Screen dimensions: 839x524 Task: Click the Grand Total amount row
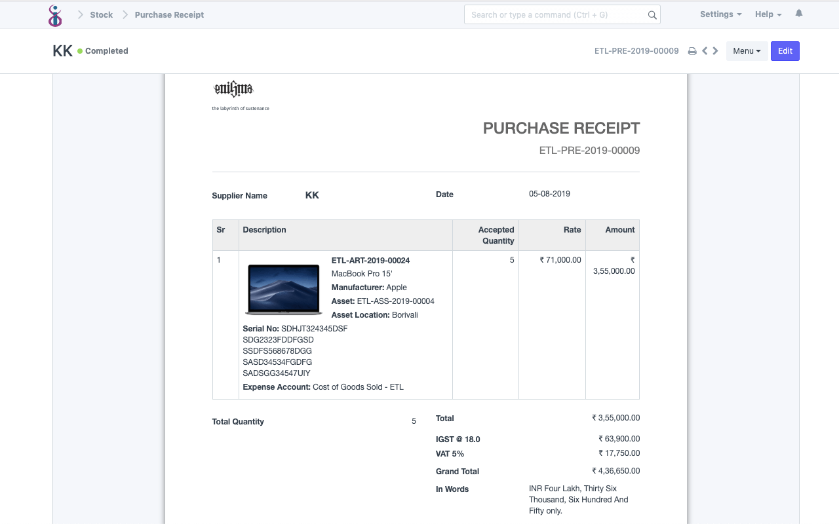pyautogui.click(x=617, y=470)
